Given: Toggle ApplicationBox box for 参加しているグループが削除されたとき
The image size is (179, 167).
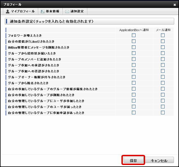Looking at the screenshot, I should click(134, 95).
